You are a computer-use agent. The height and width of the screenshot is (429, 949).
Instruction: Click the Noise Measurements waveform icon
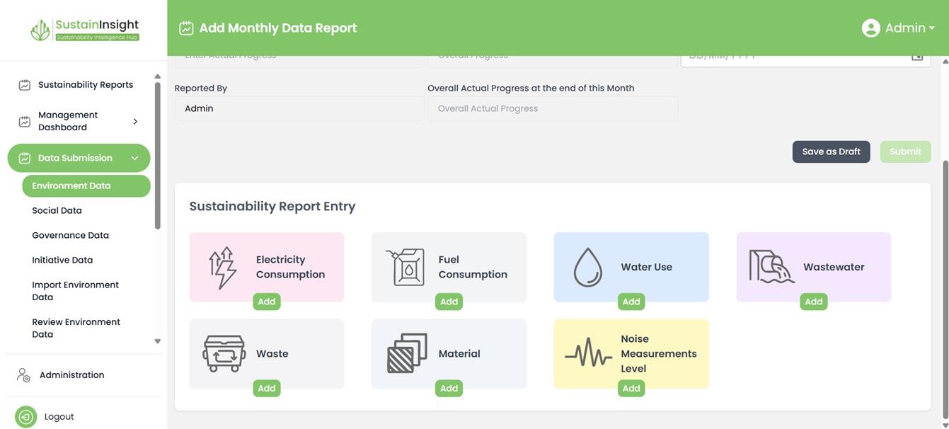tap(588, 353)
